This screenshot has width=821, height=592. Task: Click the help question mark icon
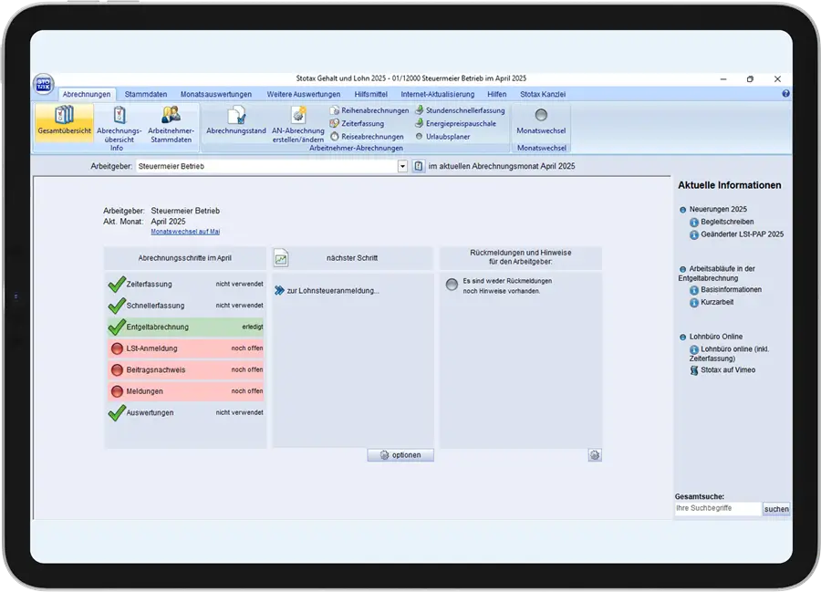(x=785, y=94)
